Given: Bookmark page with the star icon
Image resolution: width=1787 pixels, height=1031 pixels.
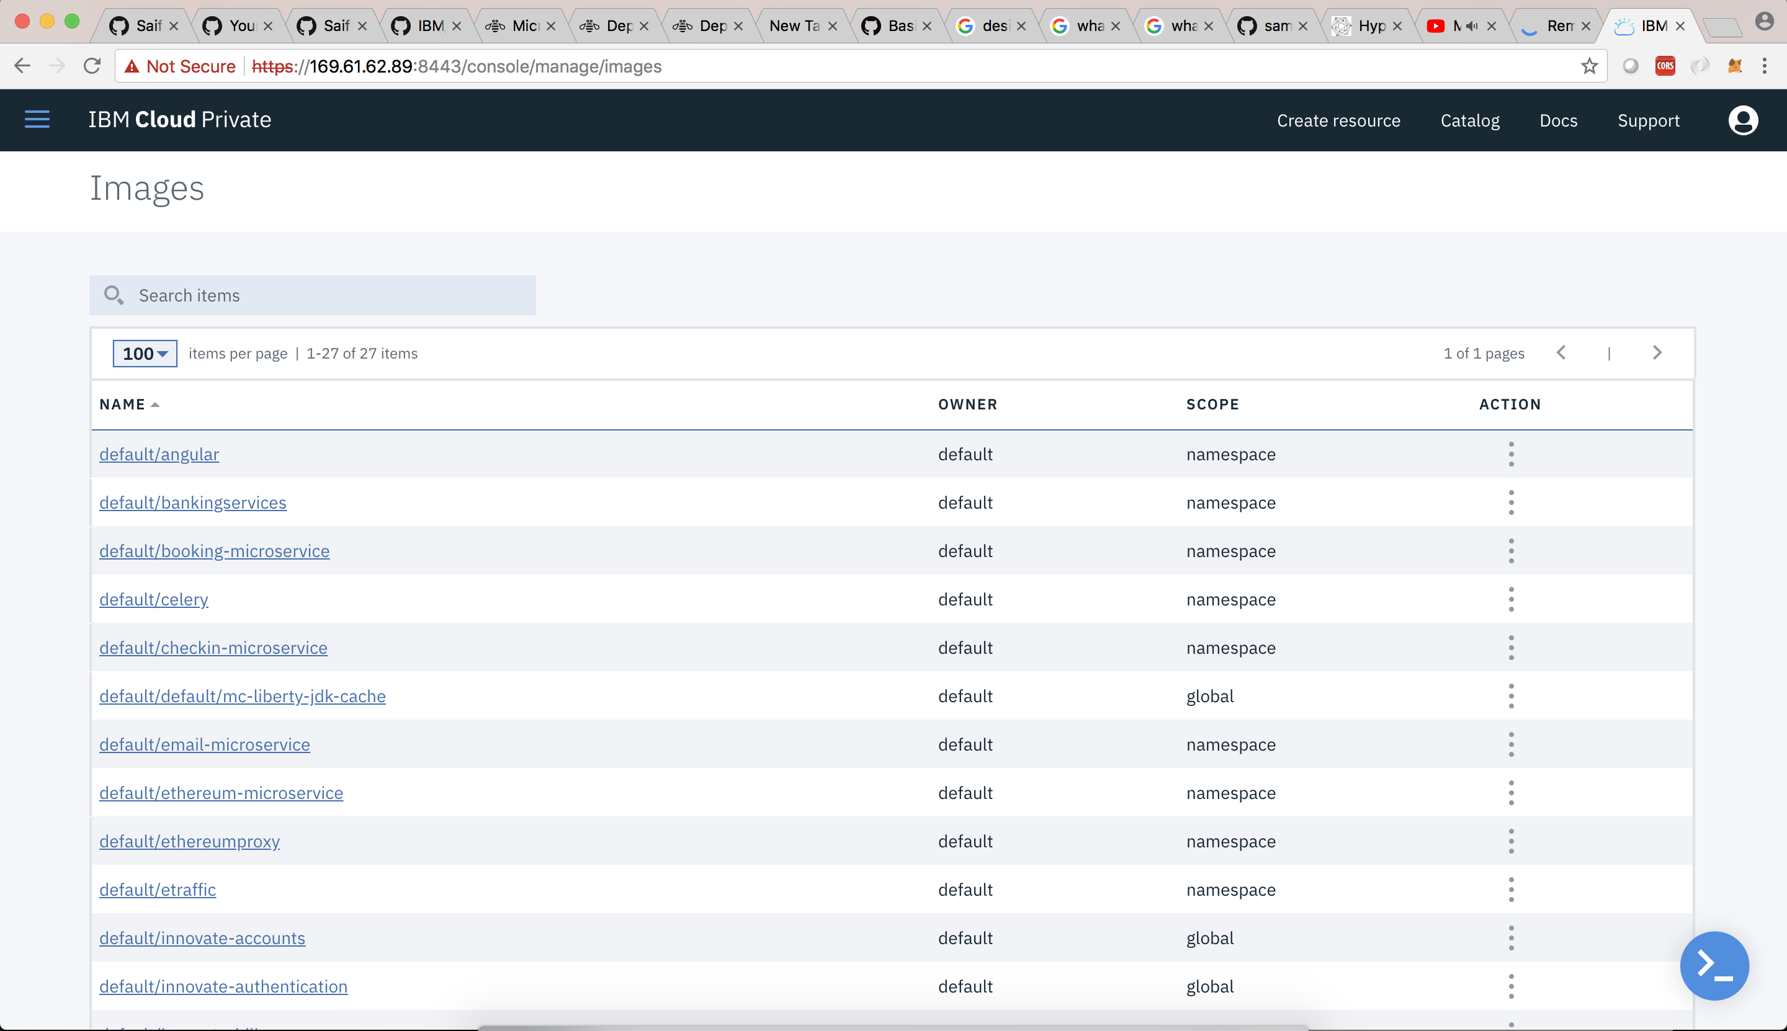Looking at the screenshot, I should [x=1588, y=66].
